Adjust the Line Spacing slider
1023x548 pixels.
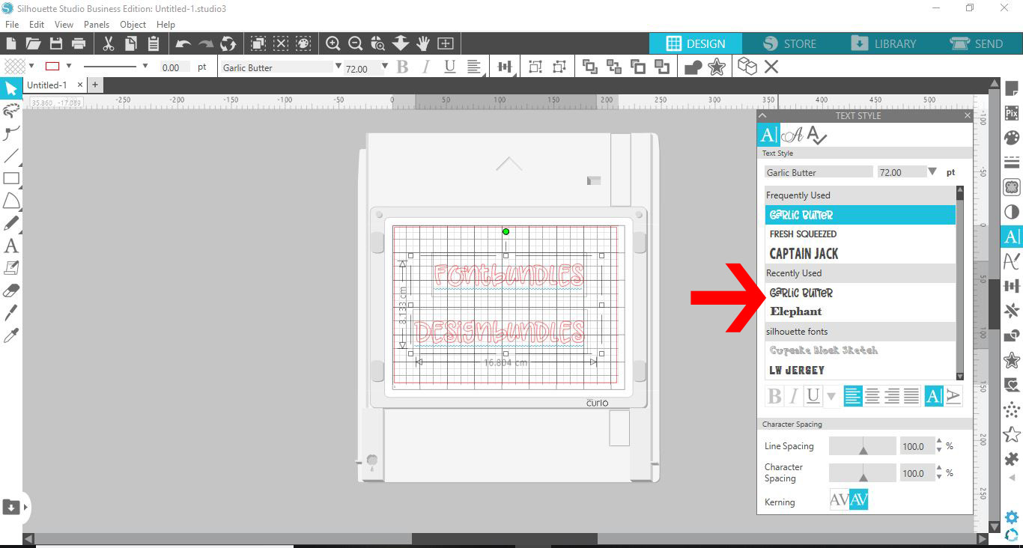click(862, 446)
